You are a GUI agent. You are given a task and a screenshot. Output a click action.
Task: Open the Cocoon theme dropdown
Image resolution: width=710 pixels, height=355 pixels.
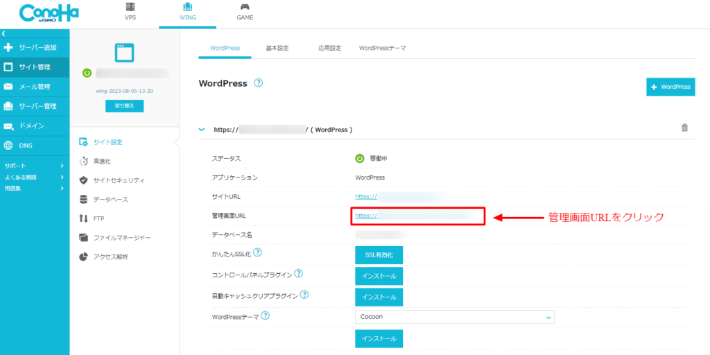(455, 317)
